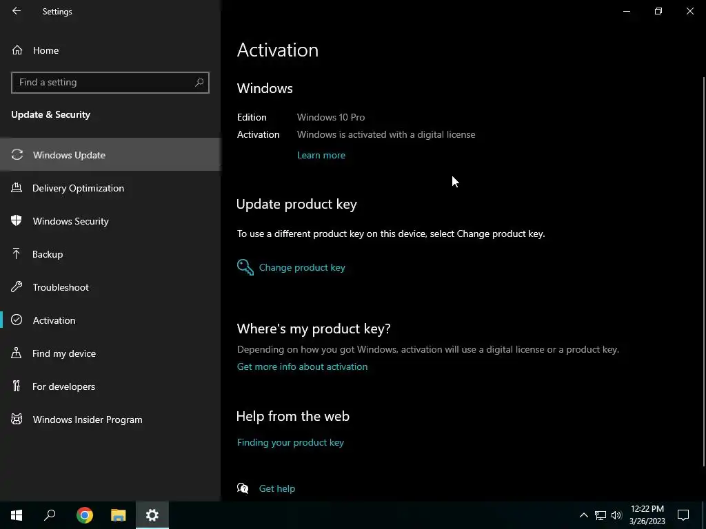This screenshot has height=529, width=706.
Task: Click the Learn more link
Action: click(321, 155)
